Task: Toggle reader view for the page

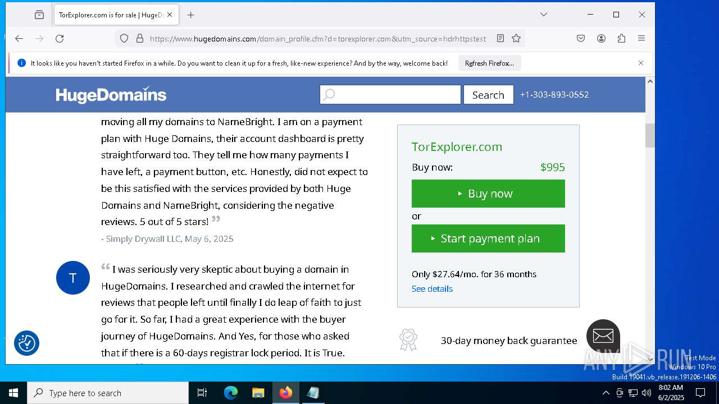Action: coord(500,38)
